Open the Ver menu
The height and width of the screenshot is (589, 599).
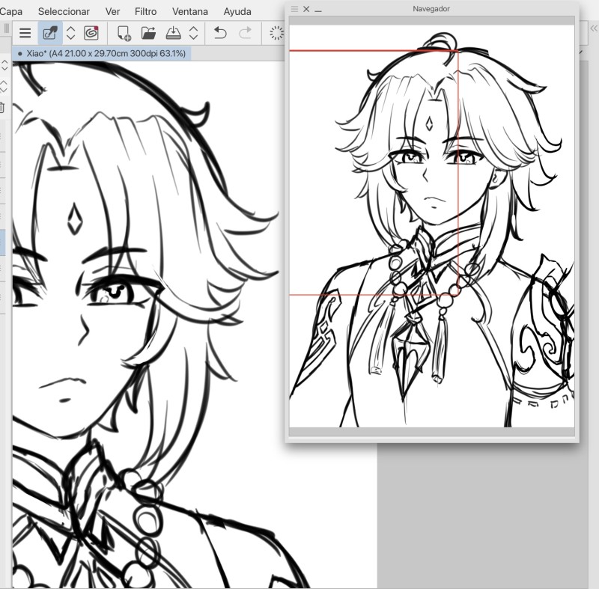click(x=112, y=11)
